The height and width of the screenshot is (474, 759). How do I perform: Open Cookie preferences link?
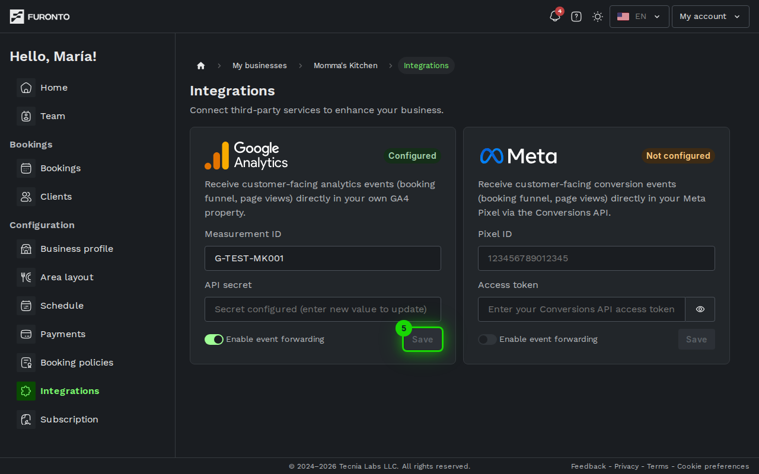point(713,466)
